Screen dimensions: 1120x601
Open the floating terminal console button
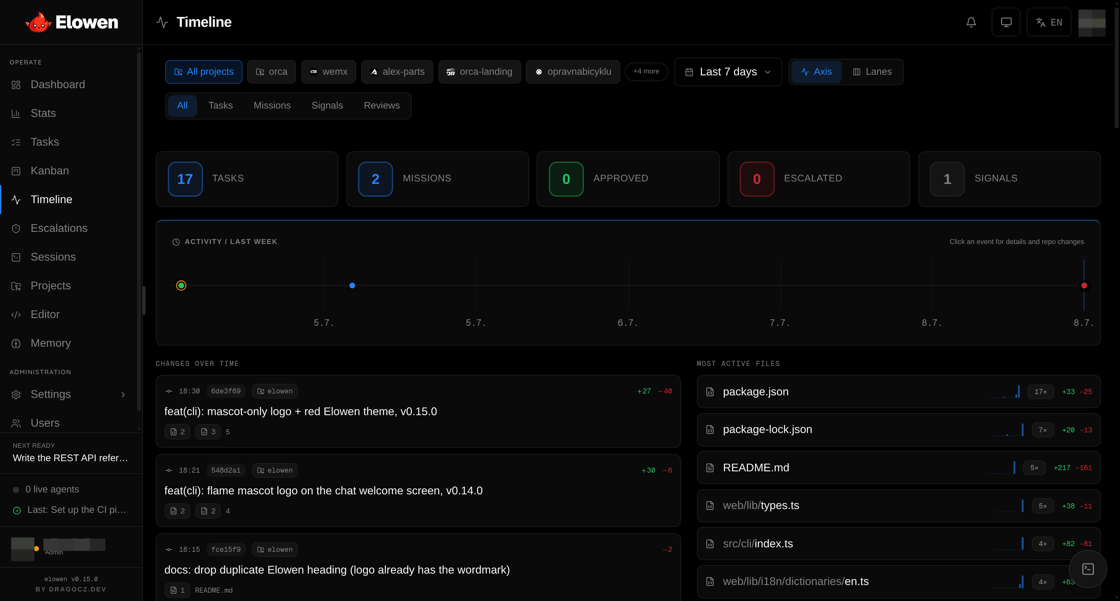pos(1088,569)
